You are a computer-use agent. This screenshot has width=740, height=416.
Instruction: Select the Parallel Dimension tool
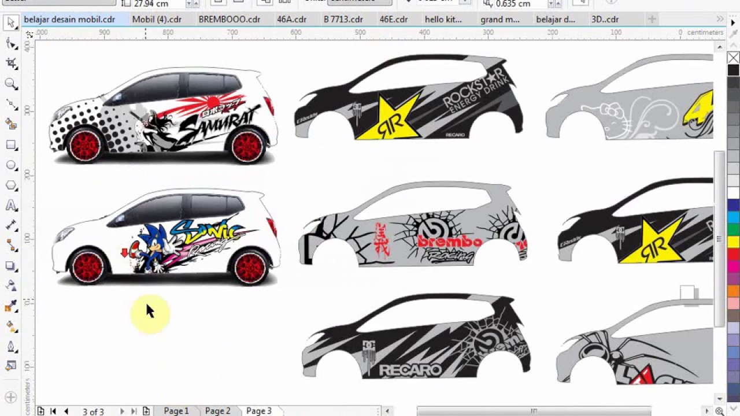(x=11, y=226)
